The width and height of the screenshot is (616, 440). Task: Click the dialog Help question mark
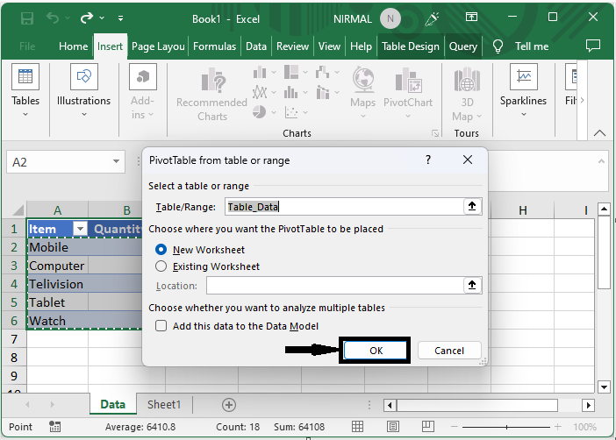pyautogui.click(x=428, y=160)
